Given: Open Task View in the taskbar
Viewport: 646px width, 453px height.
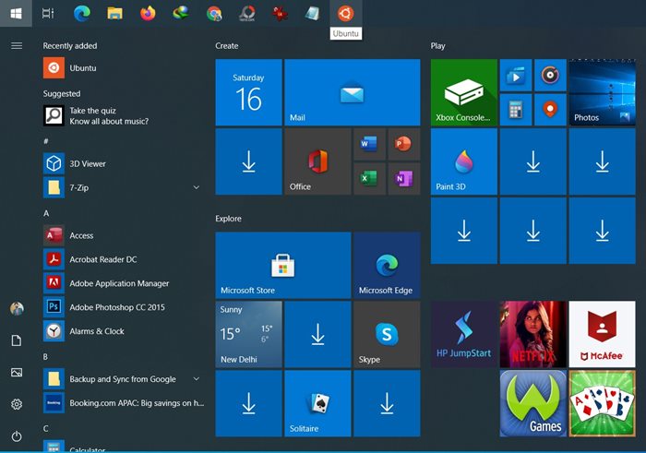Looking at the screenshot, I should (48, 14).
